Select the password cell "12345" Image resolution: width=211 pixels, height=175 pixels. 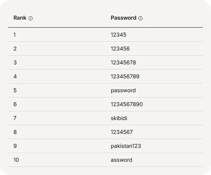click(118, 35)
